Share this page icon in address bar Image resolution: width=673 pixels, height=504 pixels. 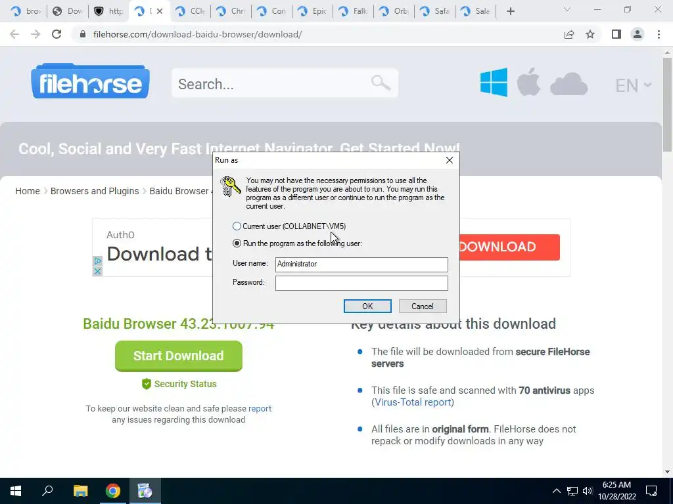point(569,34)
